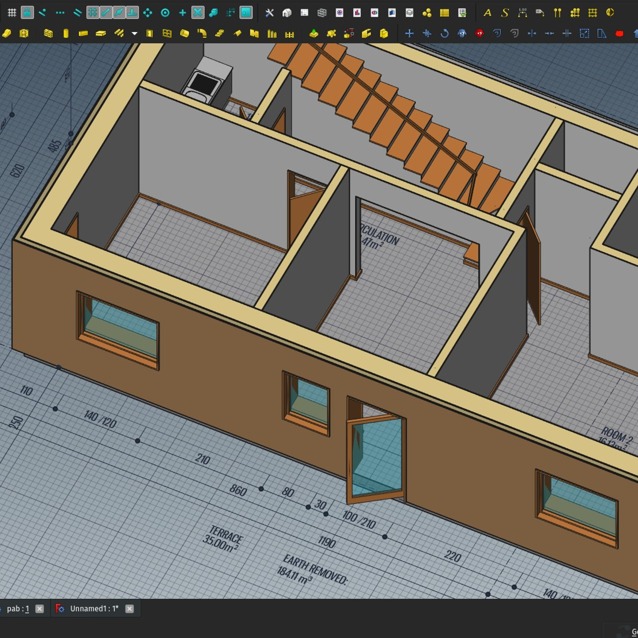
Task: Switch to the Unnamed1 : 1* tab
Action: tap(94, 608)
